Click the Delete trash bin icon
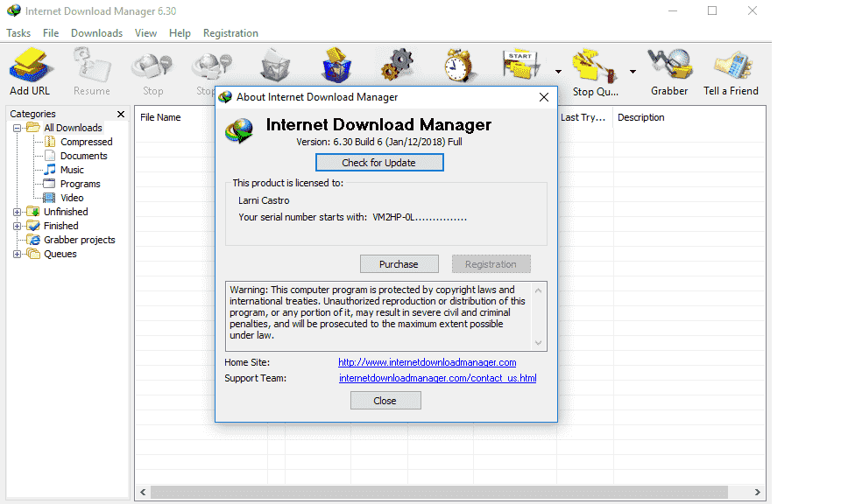841x504 pixels. click(274, 66)
